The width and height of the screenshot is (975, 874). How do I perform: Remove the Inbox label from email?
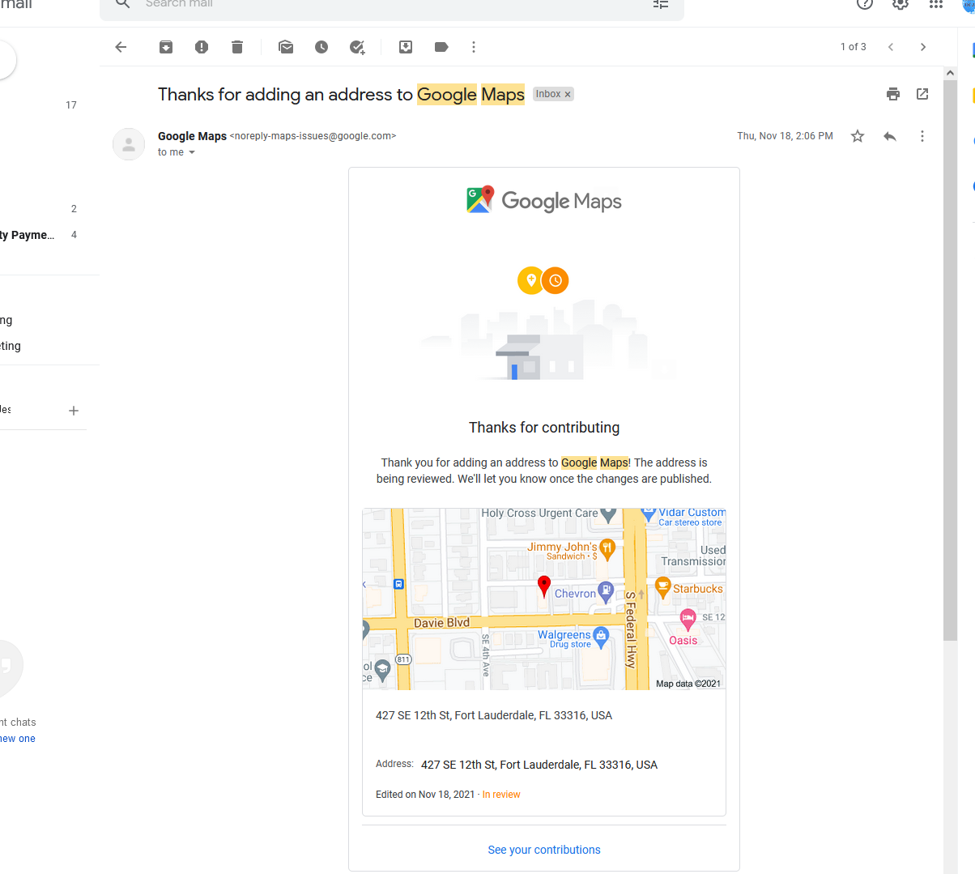click(568, 94)
